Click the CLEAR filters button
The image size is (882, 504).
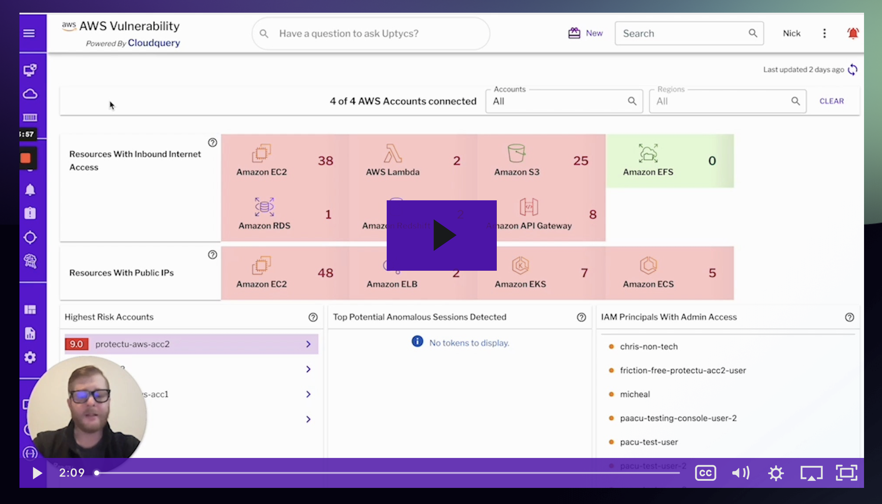(x=831, y=101)
